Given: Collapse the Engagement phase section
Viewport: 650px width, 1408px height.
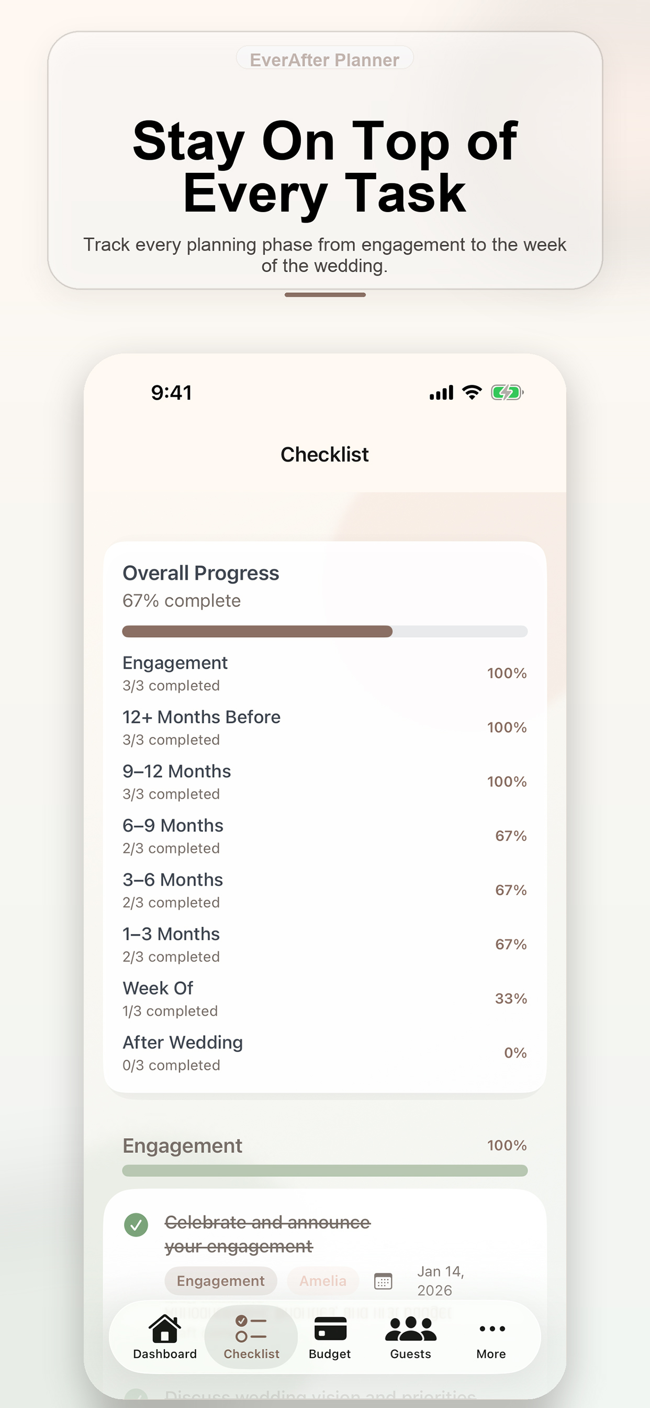Looking at the screenshot, I should click(324, 1145).
